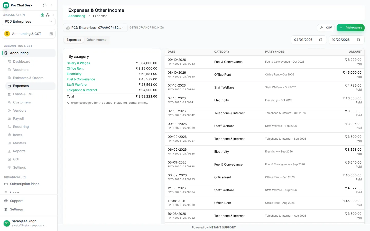Open Dashboard in the accounting sidebar
This screenshot has width=370, height=231.
[30, 62]
